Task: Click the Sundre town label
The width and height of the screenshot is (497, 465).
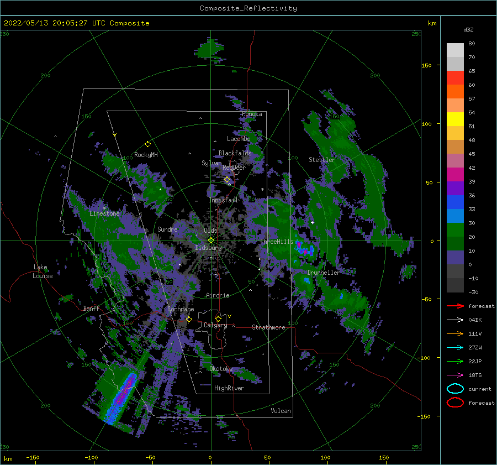Action: (x=167, y=229)
